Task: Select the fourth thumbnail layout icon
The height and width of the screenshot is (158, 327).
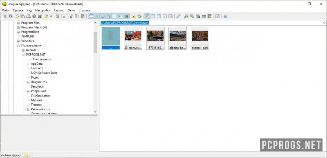Action: click(165, 16)
